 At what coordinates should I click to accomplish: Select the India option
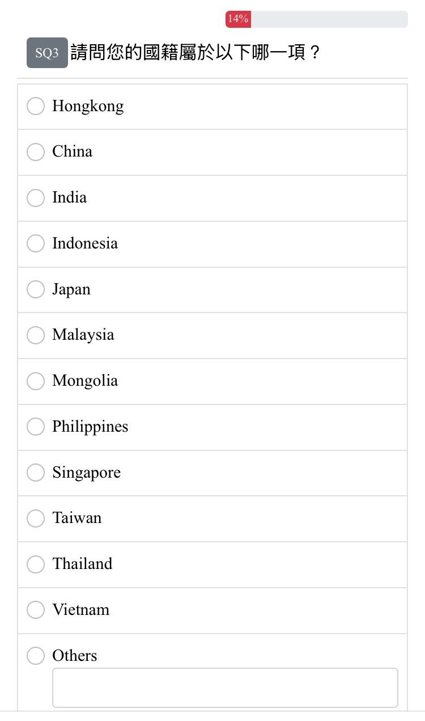36,197
